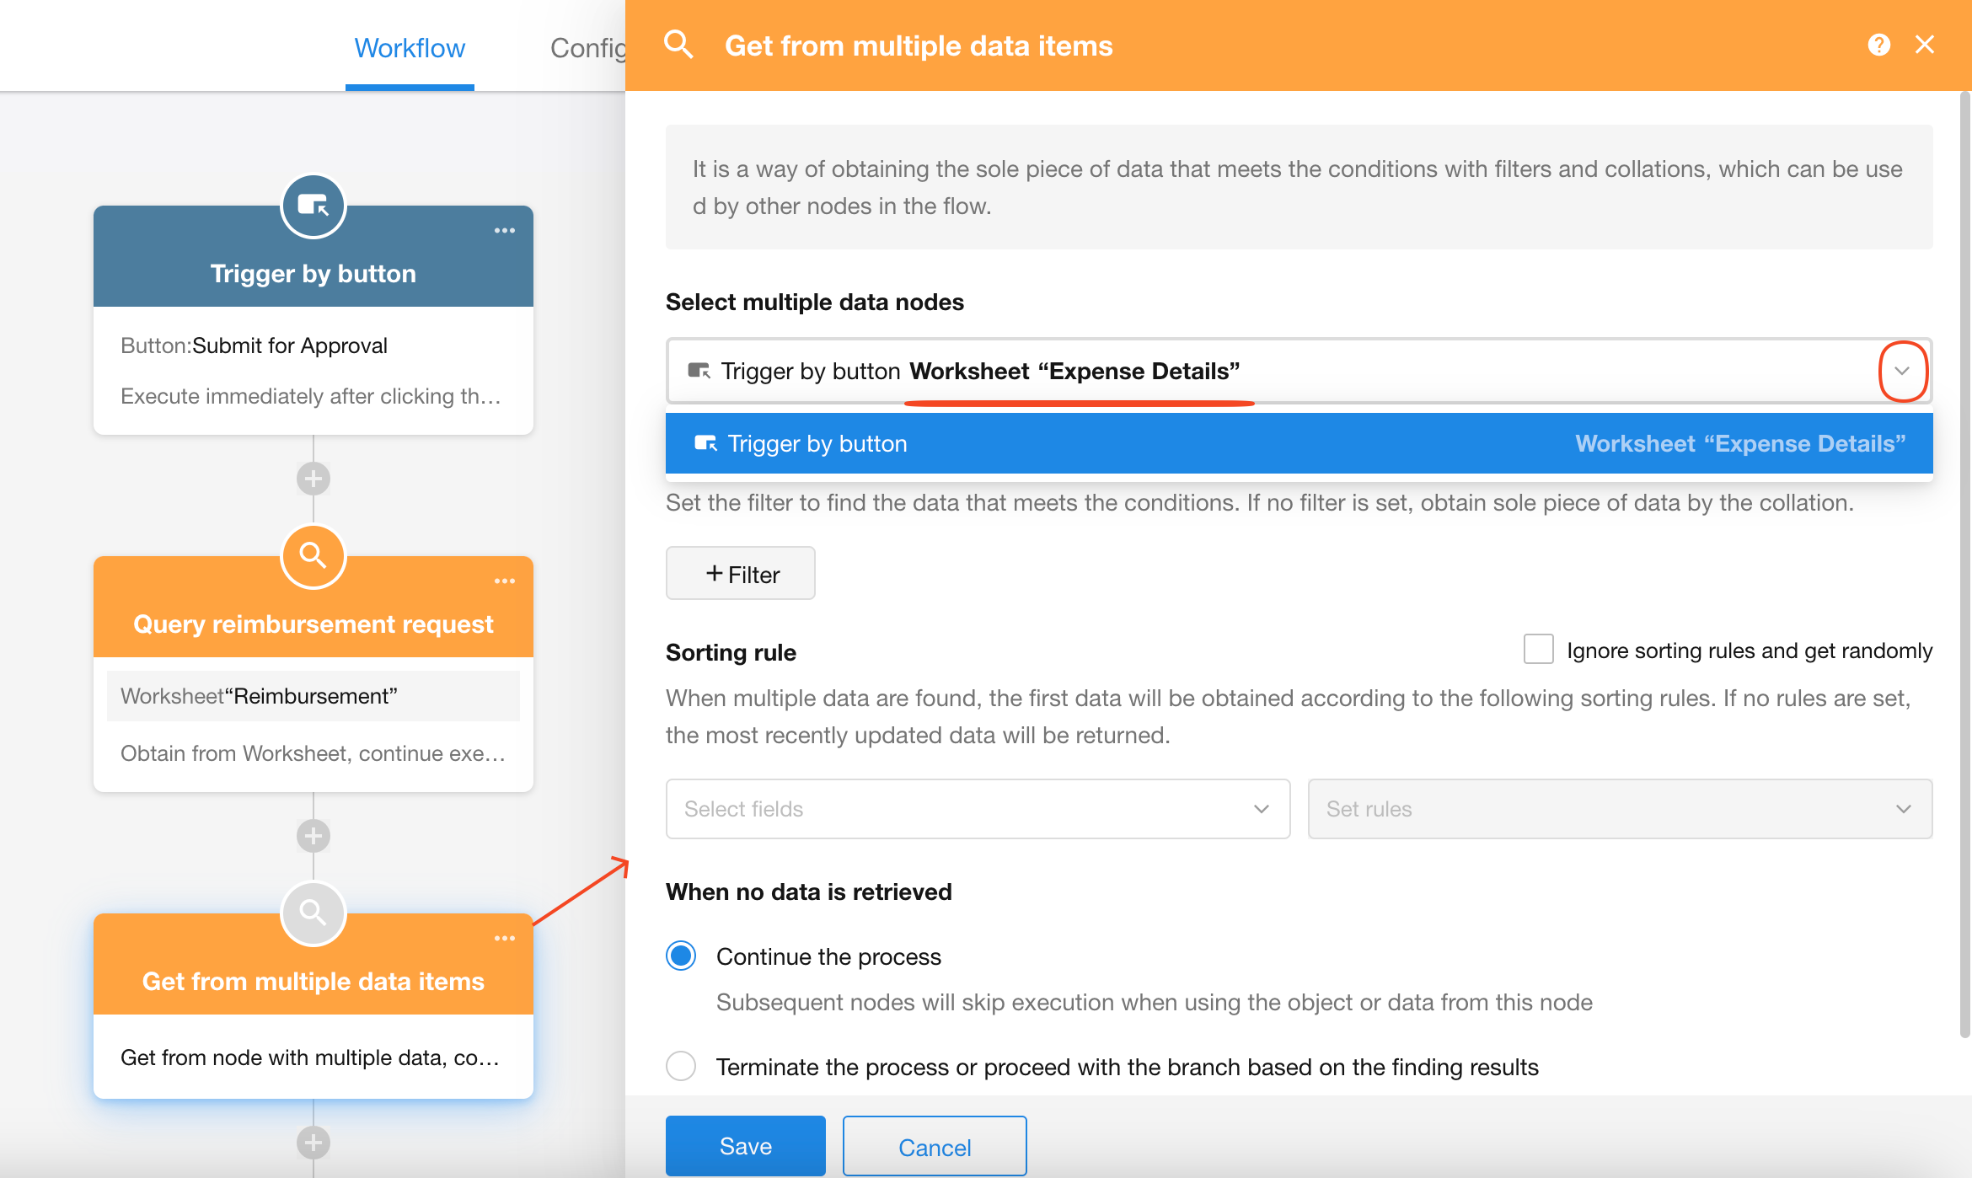Viewport: 1972px width, 1178px height.
Task: Collapse the multiple data nodes dropdown arrow
Action: (1902, 371)
